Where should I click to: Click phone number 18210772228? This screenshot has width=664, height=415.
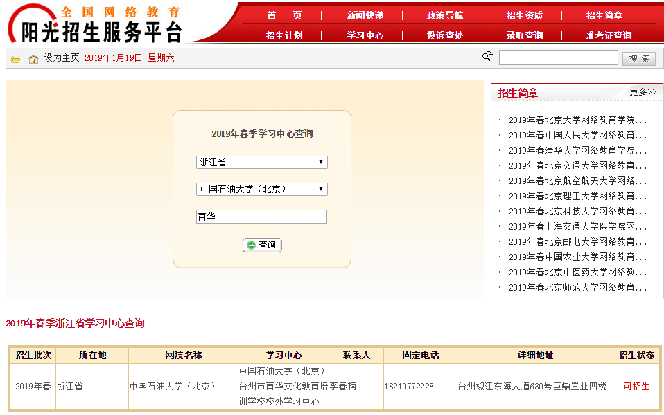[x=409, y=386]
